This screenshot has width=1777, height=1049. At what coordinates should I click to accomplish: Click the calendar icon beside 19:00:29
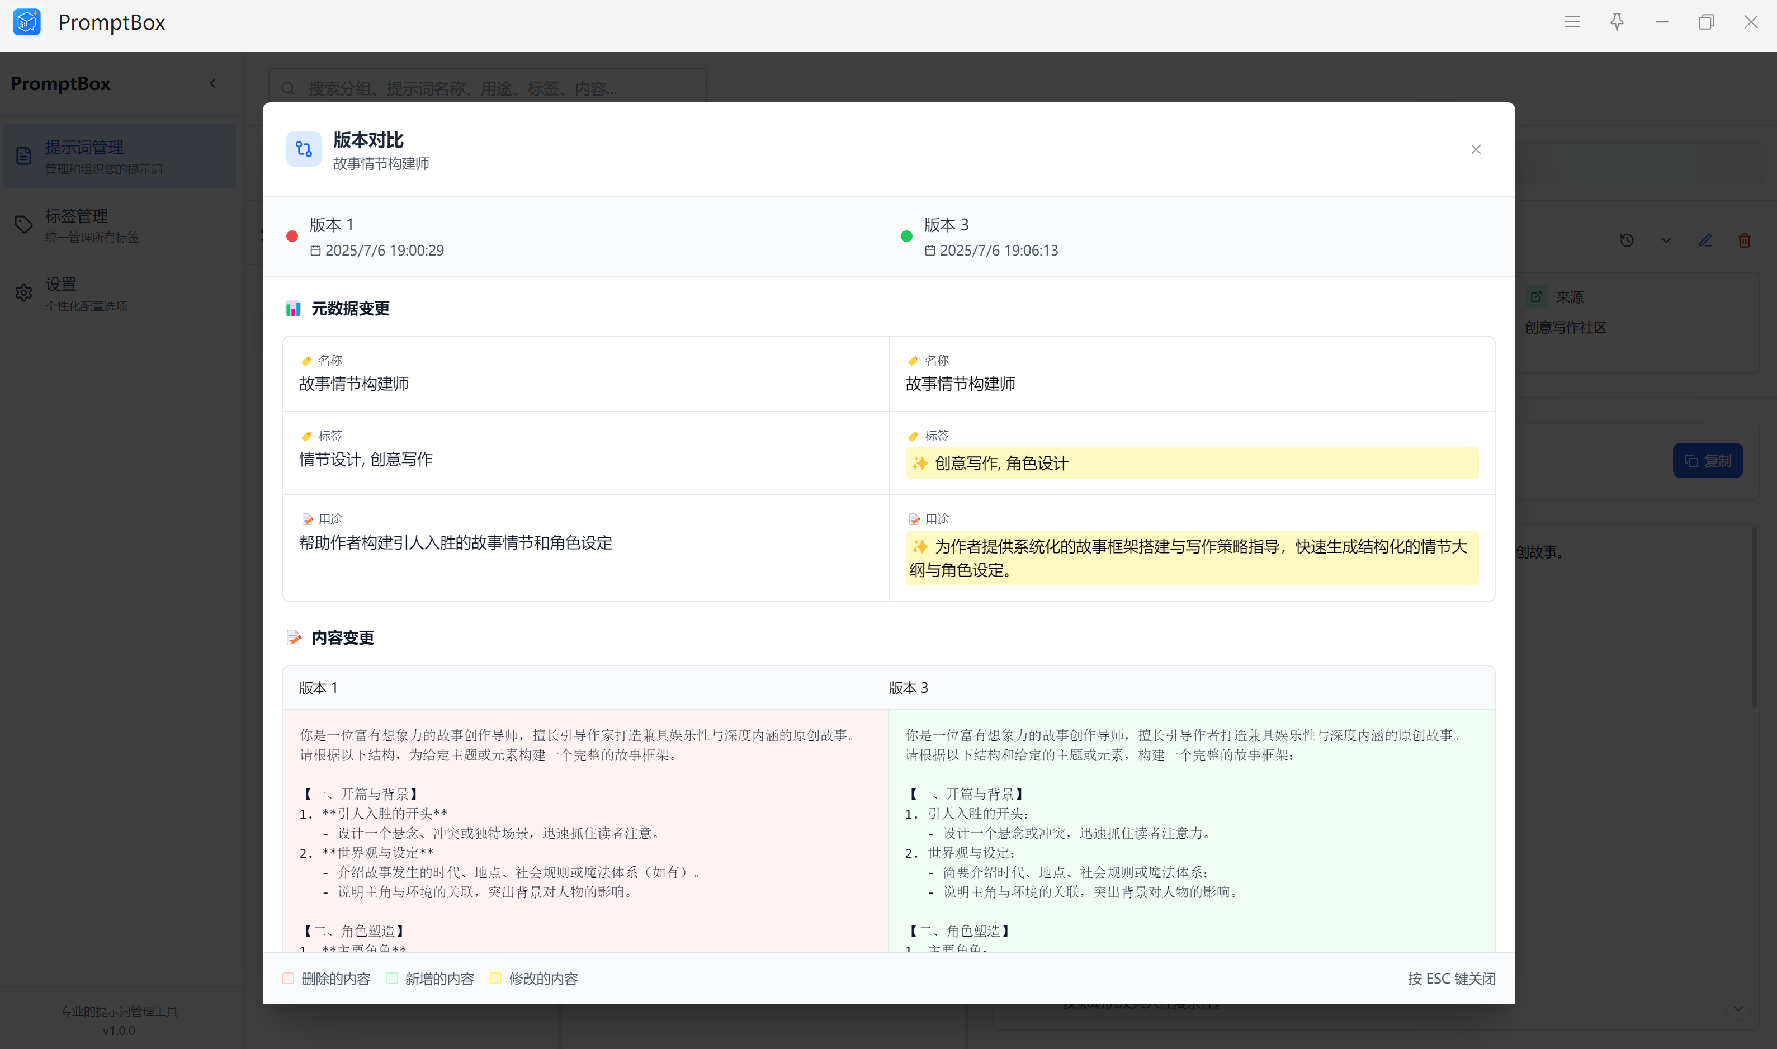pyautogui.click(x=315, y=251)
